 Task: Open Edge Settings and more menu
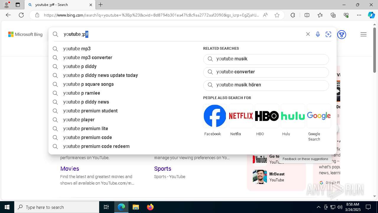pyautogui.click(x=359, y=15)
